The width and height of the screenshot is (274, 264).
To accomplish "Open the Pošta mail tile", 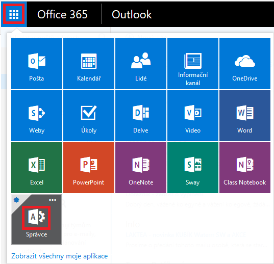I will click(x=37, y=64).
